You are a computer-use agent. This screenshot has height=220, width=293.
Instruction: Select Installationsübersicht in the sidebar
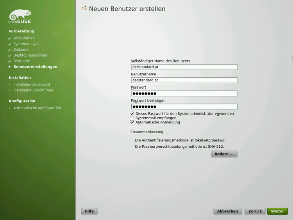pyautogui.click(x=32, y=84)
